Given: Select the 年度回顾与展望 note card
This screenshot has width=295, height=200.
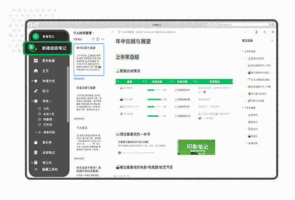Looking at the screenshot, I should pyautogui.click(x=89, y=99).
